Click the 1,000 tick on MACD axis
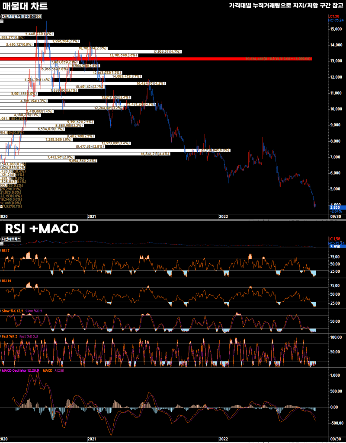 (335, 376)
